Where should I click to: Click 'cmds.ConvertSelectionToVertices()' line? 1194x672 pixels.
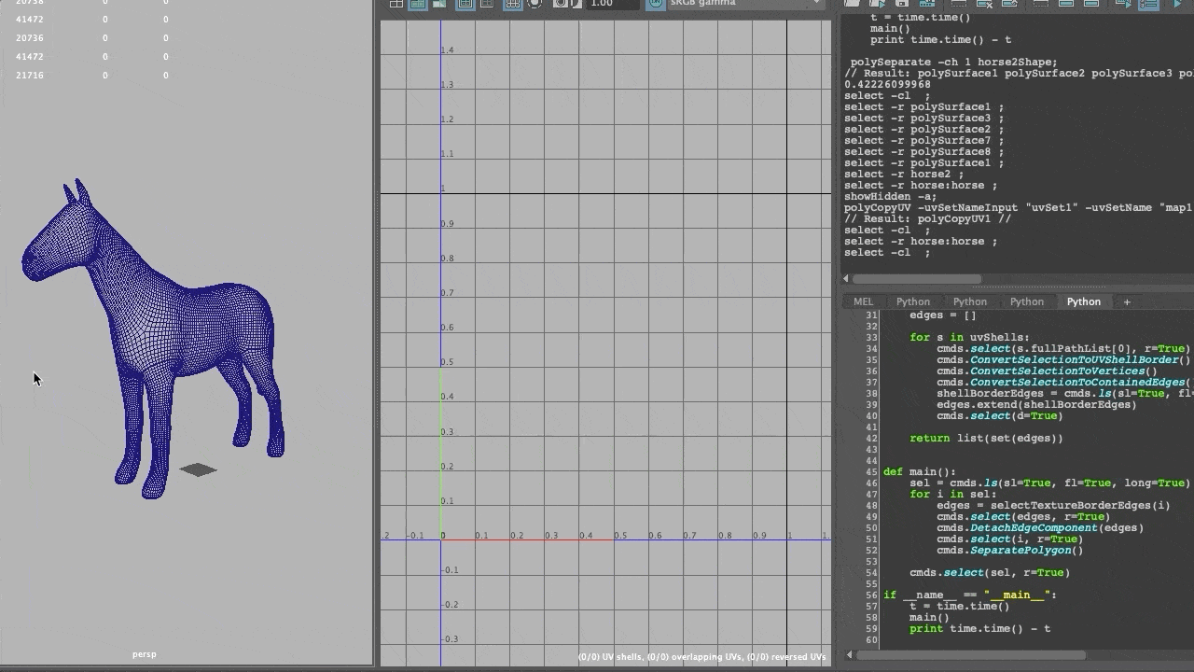(1047, 371)
